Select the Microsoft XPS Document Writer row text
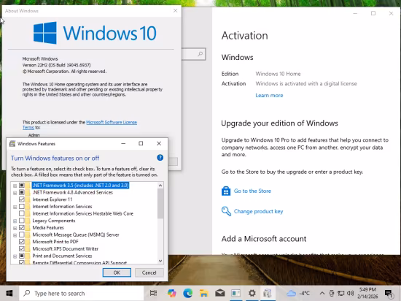 65,248
